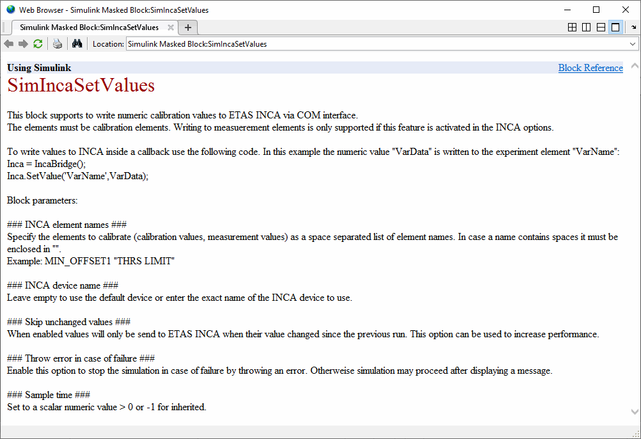Click the globe icon in the title bar

click(x=11, y=10)
